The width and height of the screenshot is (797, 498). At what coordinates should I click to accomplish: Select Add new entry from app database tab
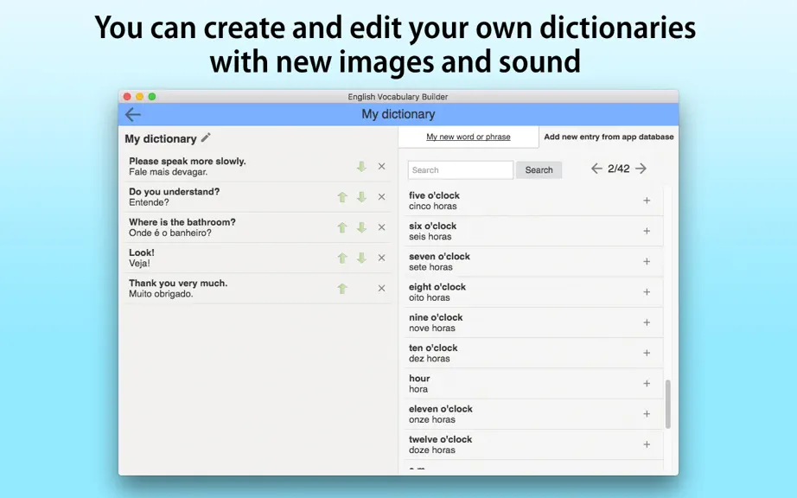609,137
